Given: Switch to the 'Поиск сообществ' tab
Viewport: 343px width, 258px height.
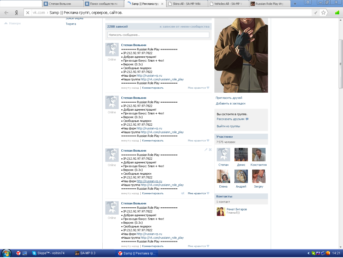Looking at the screenshot, I should pos(104,4).
